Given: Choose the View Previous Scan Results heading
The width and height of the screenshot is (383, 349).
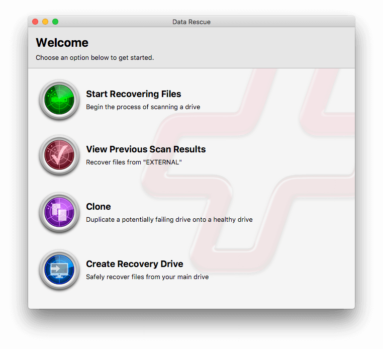Looking at the screenshot, I should click(146, 149).
